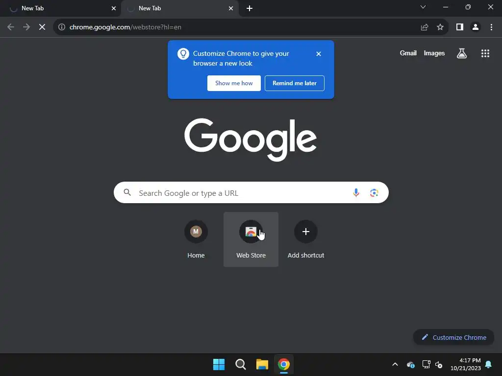502x376 pixels.
Task: Open Gmail link
Action: 408,53
